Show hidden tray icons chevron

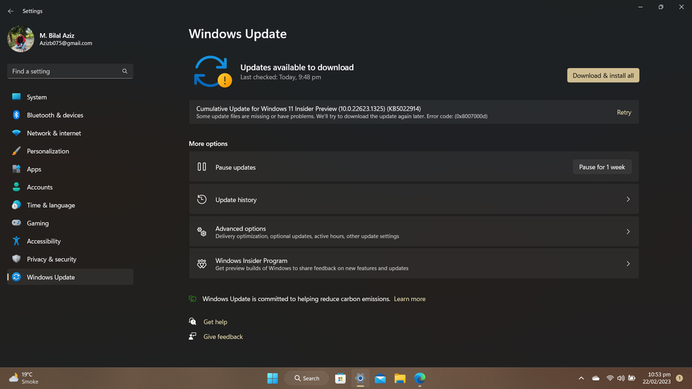click(581, 378)
